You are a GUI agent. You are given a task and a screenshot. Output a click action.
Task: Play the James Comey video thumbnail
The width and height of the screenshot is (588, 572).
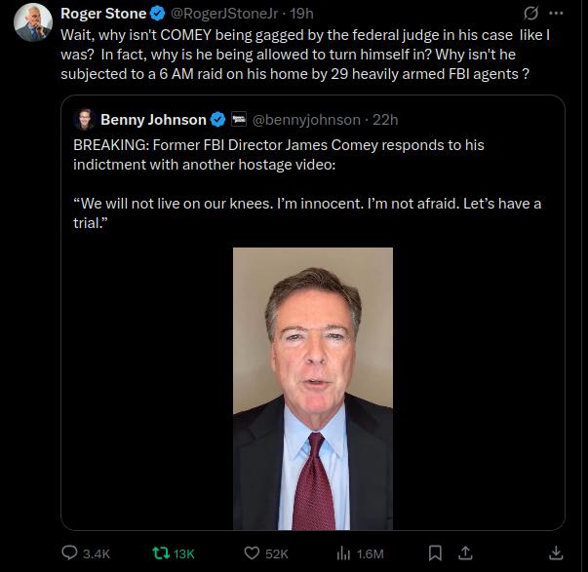click(x=313, y=388)
